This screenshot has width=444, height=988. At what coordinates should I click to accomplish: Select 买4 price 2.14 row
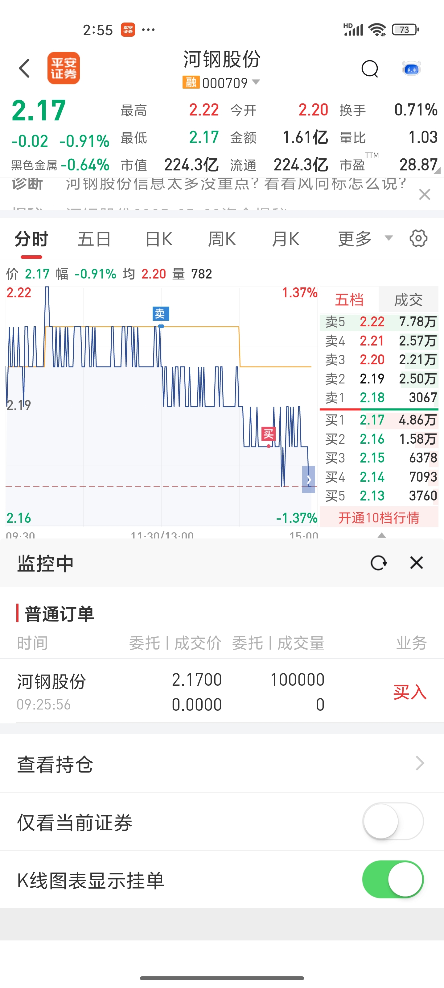379,477
